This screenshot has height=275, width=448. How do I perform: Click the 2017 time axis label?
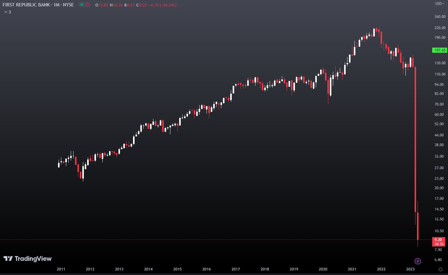236,269
